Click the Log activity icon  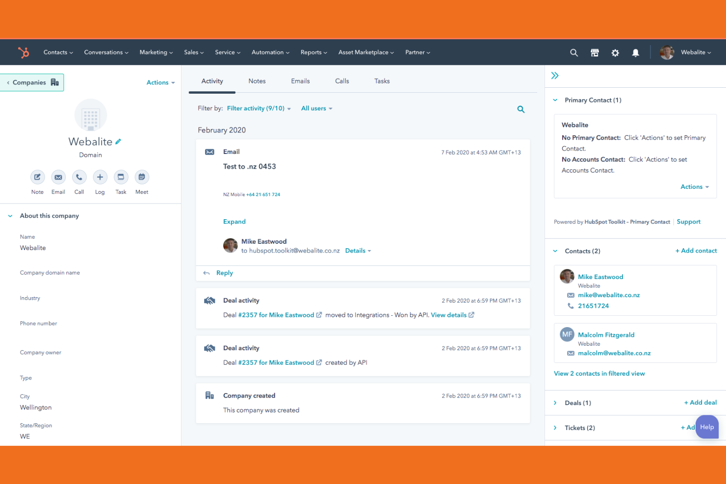click(x=100, y=177)
